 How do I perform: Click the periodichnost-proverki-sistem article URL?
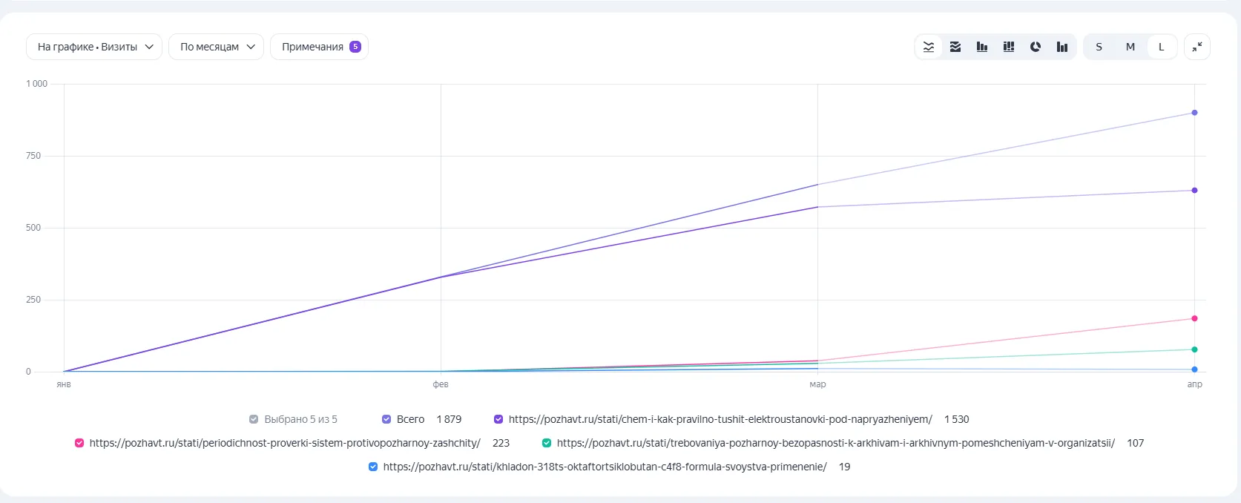click(x=285, y=443)
